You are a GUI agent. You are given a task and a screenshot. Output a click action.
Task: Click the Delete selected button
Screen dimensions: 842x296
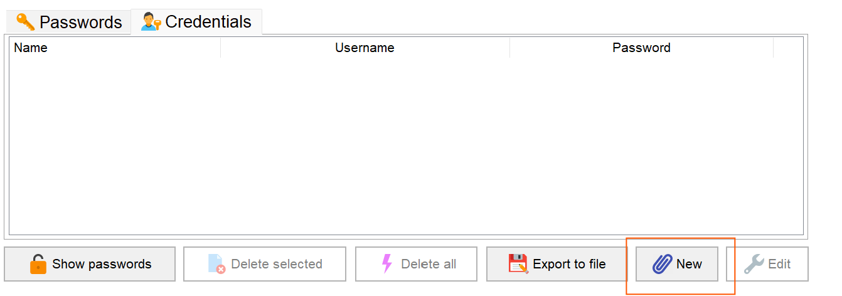point(265,264)
